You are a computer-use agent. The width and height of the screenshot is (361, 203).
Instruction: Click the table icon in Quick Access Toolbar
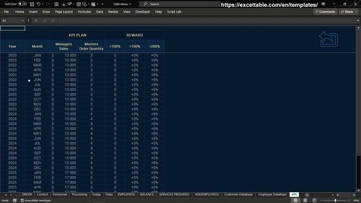click(78, 4)
